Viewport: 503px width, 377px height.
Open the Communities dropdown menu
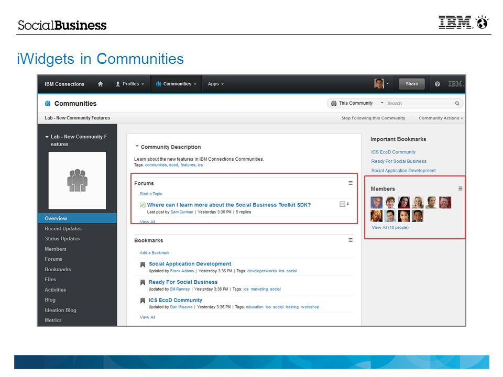pos(176,84)
